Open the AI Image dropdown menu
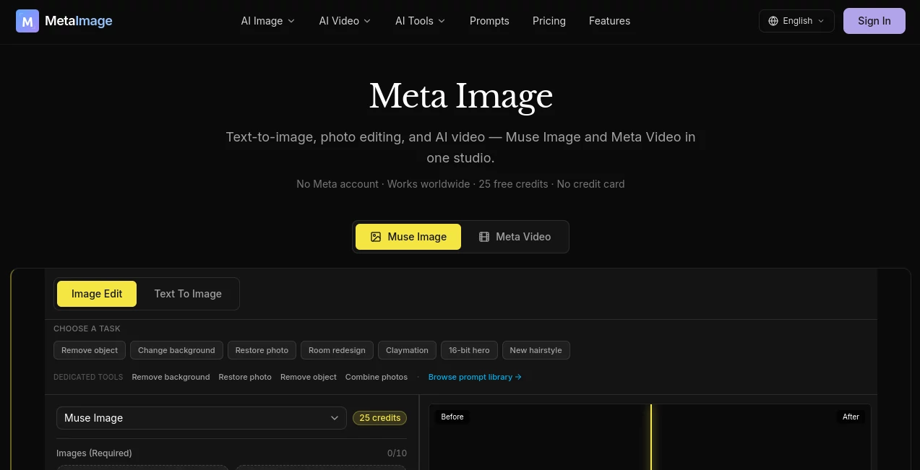920x470 pixels. [x=268, y=21]
